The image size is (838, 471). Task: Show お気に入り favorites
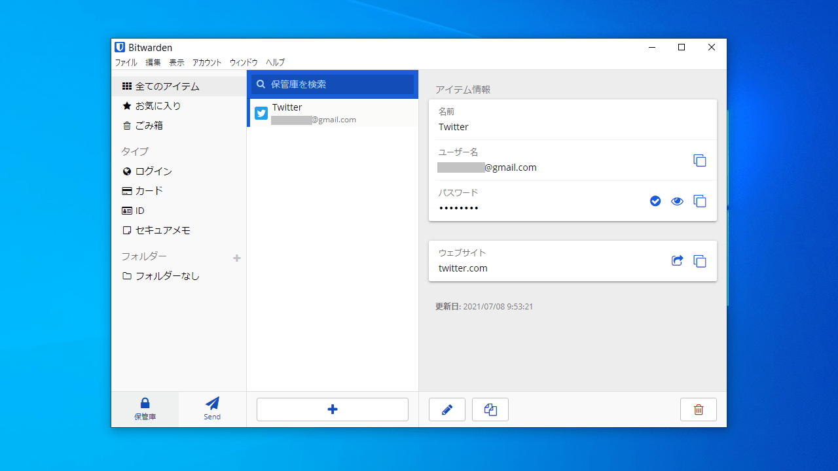[179, 106]
